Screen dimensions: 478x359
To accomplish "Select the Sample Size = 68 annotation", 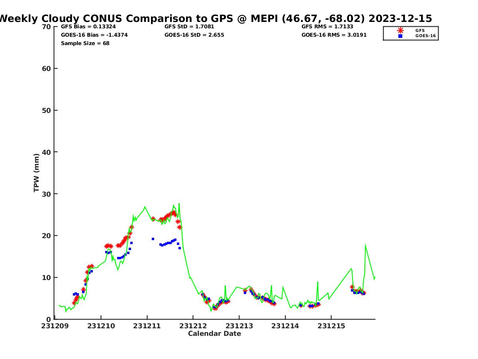I will [85, 43].
